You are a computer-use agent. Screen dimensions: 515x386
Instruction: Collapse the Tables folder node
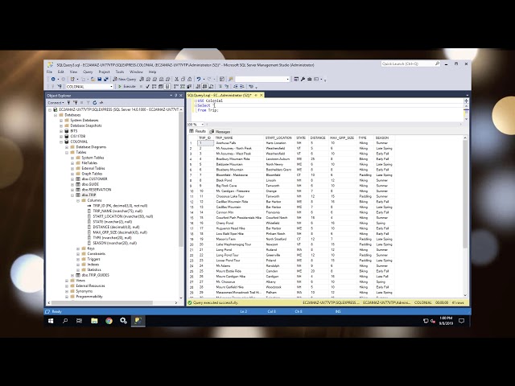[67, 152]
